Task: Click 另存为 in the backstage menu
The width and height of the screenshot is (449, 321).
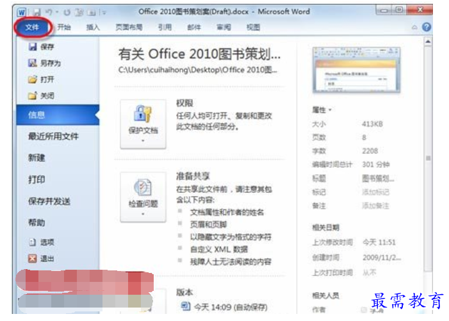Action: click(x=45, y=63)
